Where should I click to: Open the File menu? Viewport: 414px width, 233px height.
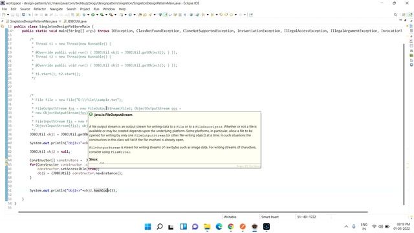[5, 9]
